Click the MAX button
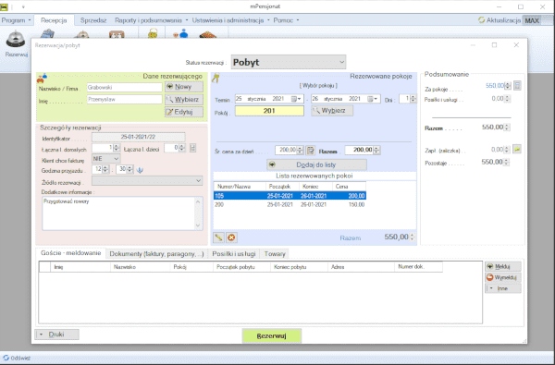555x365 pixels. tap(532, 20)
